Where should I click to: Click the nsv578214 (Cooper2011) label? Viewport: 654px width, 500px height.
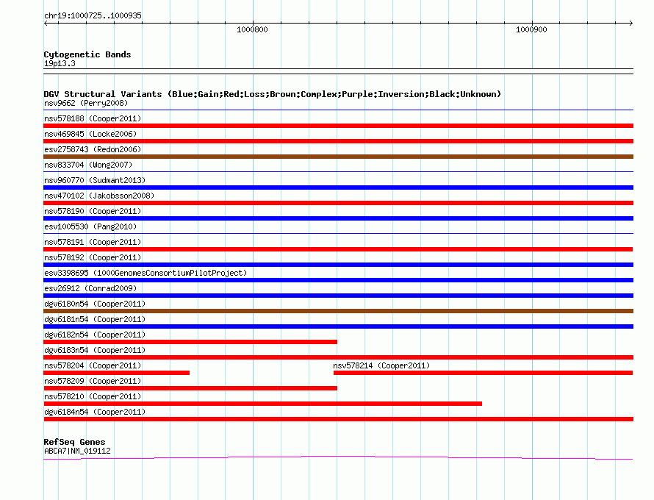[381, 365]
